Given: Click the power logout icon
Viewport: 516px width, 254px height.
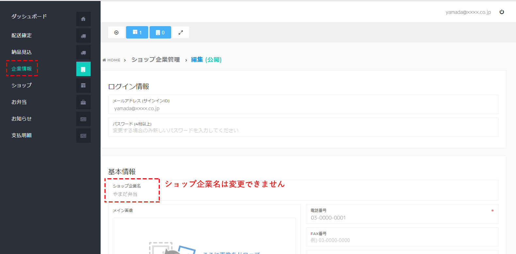Looking at the screenshot, I should (x=502, y=12).
